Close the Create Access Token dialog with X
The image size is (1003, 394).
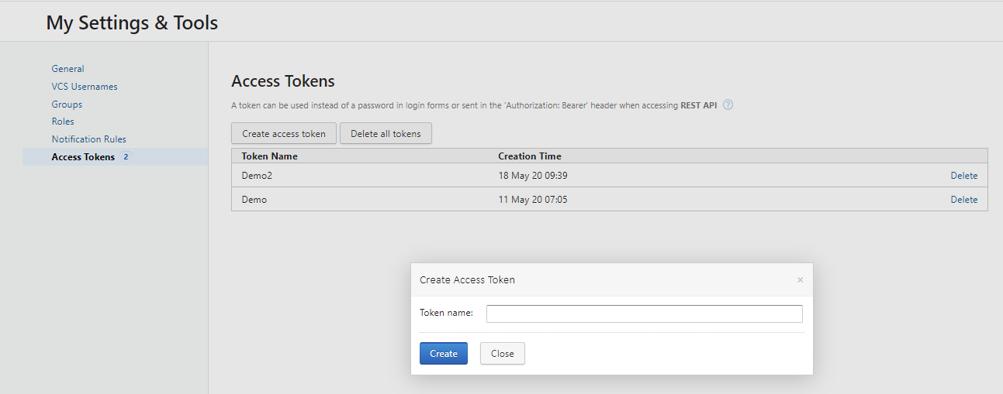pos(800,280)
